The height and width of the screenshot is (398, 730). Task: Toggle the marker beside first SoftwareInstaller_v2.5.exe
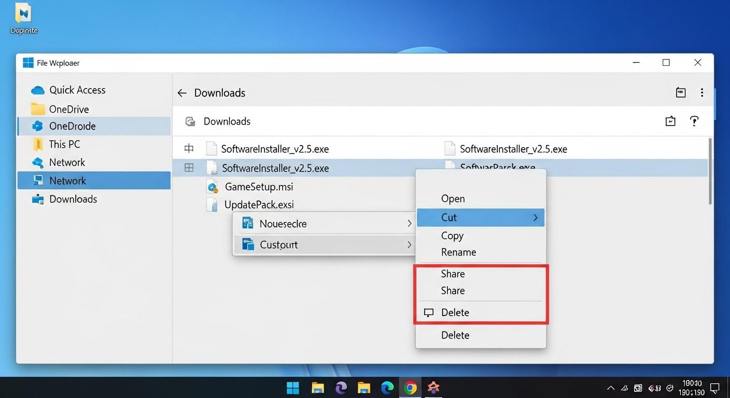[189, 148]
